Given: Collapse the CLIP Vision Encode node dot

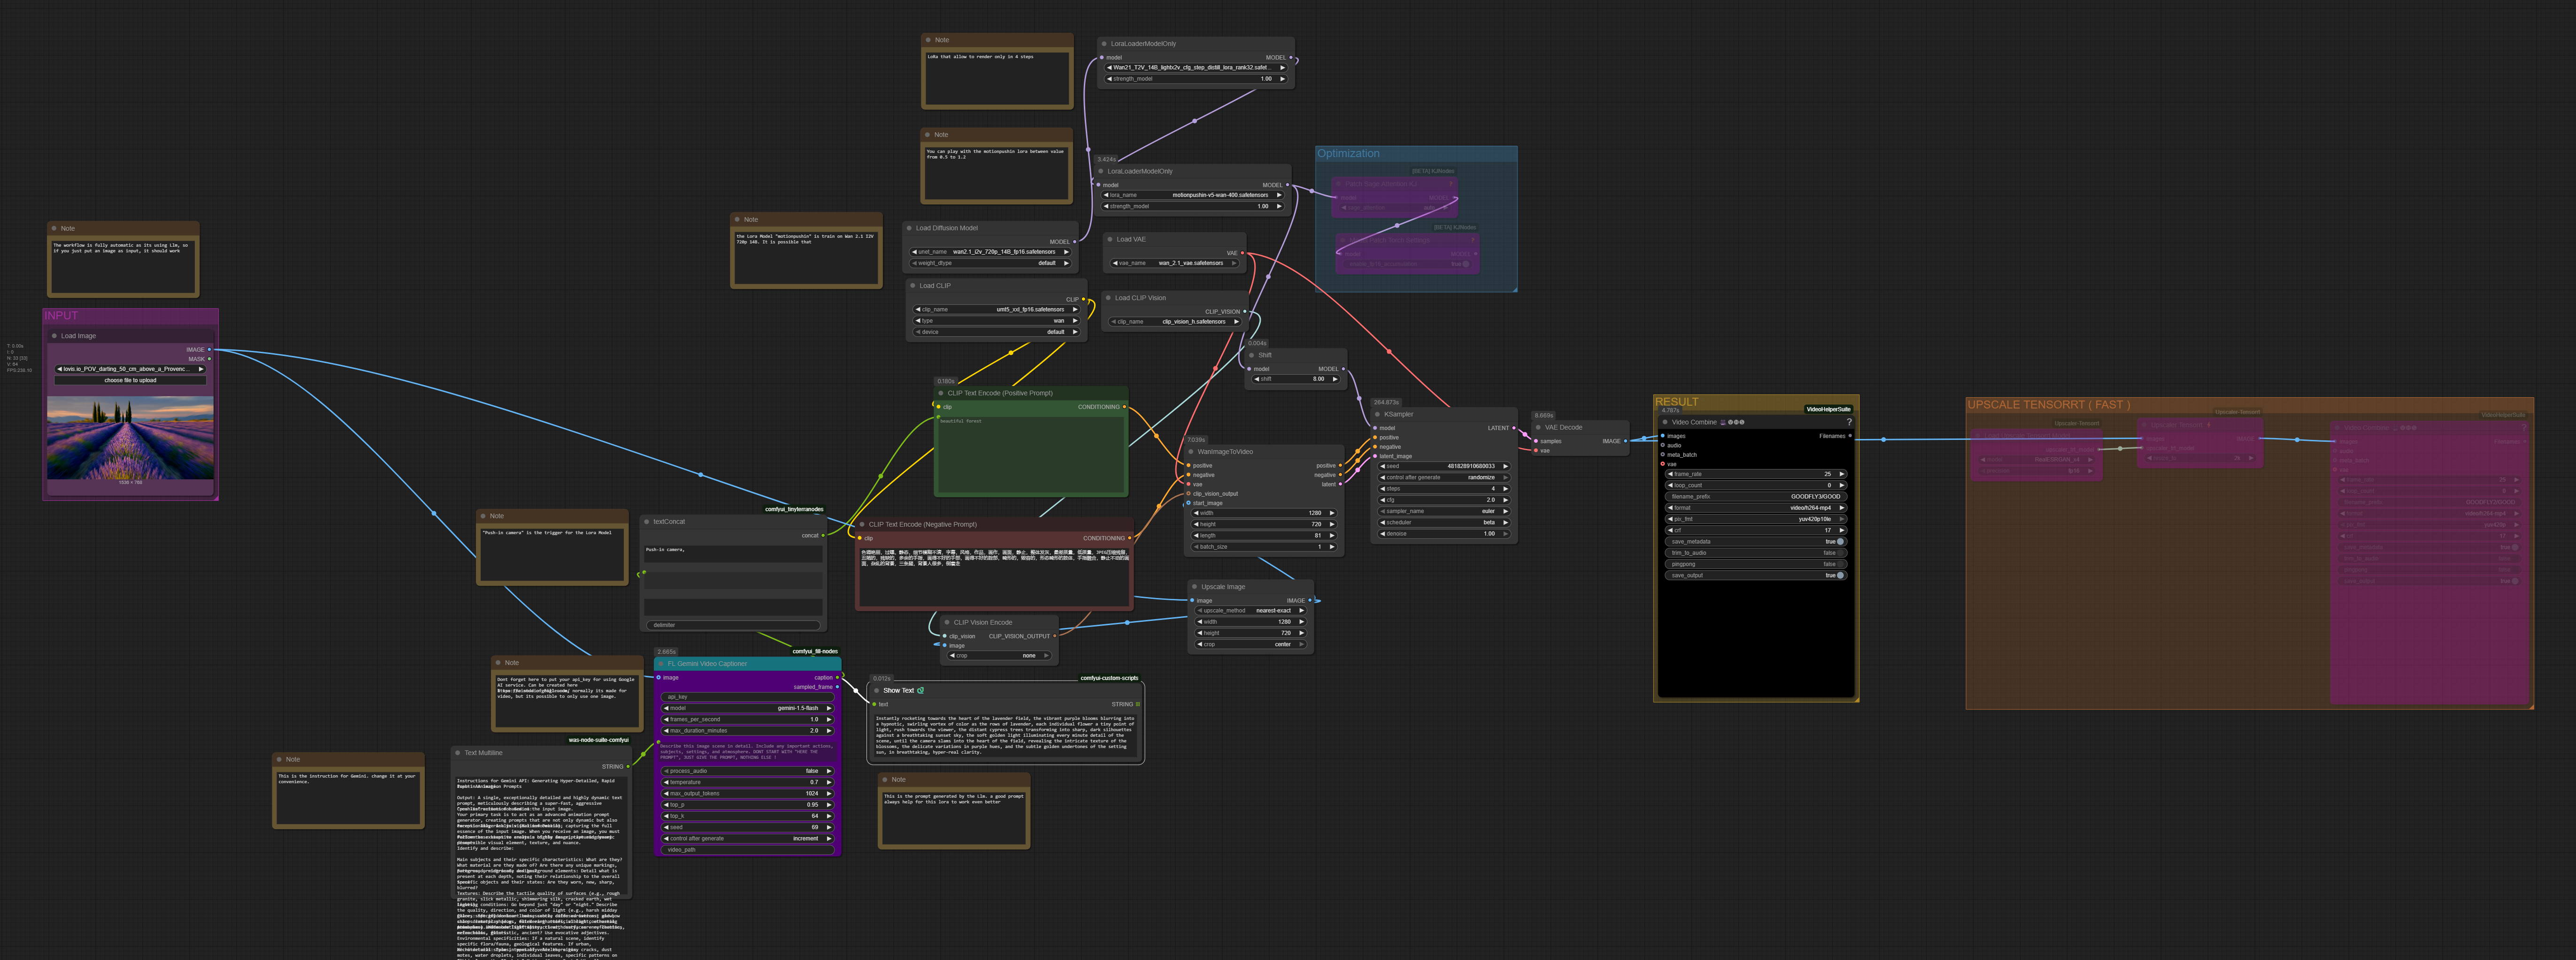Looking at the screenshot, I should [947, 622].
